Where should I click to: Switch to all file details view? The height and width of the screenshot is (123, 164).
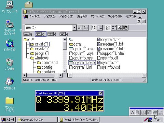click(100, 28)
